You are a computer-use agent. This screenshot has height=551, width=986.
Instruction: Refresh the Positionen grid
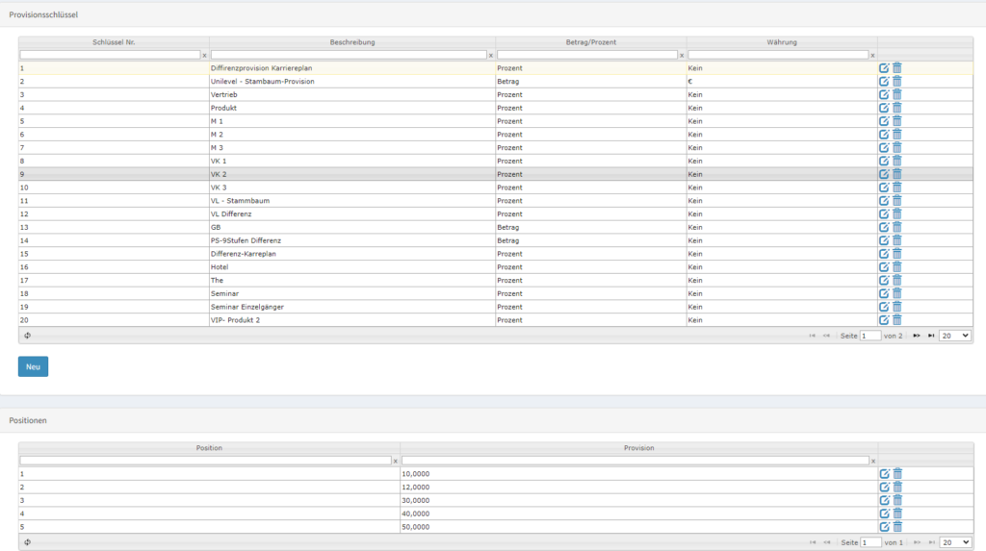(27, 542)
